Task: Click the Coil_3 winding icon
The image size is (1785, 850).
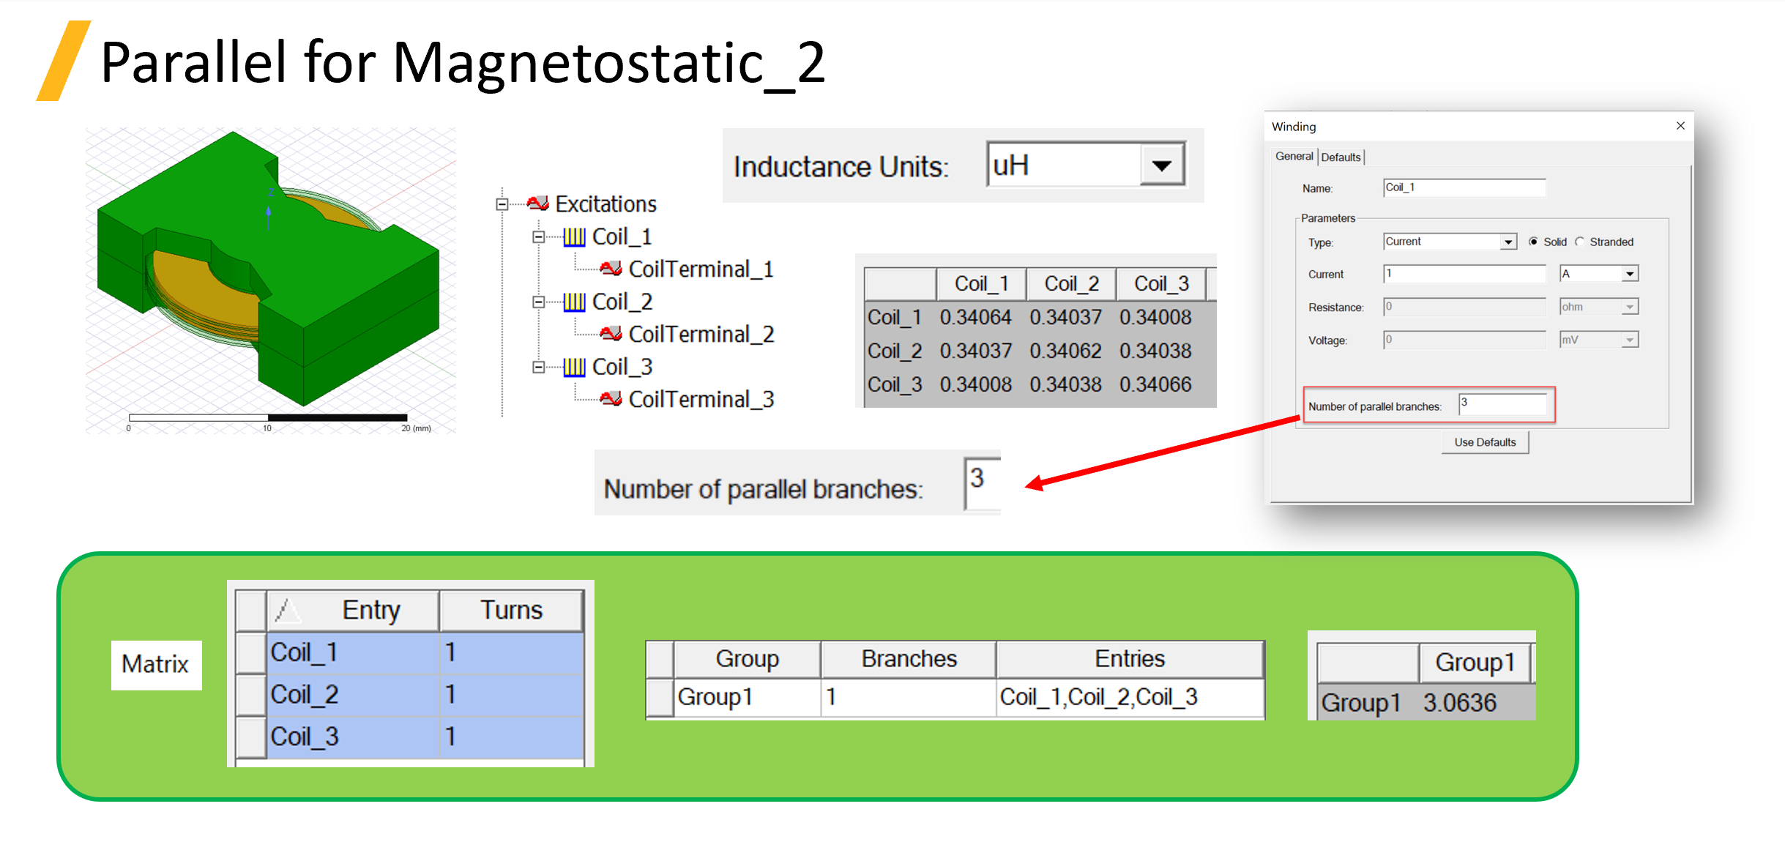Action: tap(574, 367)
